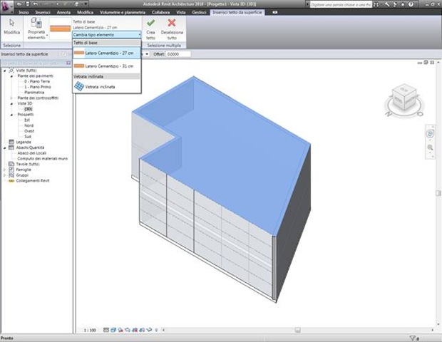Click the orange roof type preview swatch
Viewport: 442px width, 342px height.
61,28
